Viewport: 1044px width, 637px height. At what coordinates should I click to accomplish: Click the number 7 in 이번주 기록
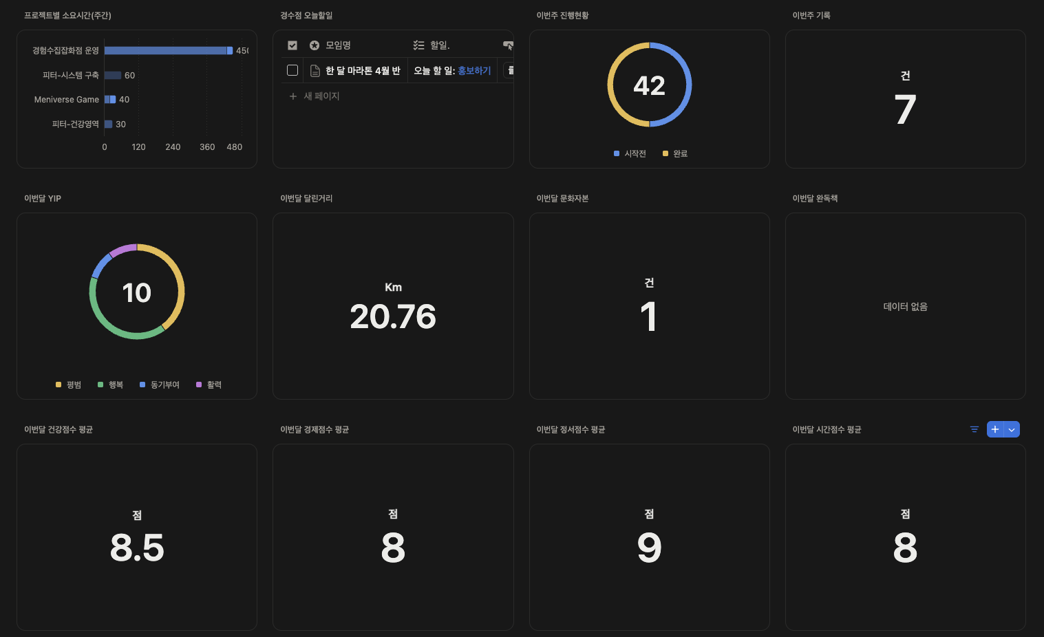pyautogui.click(x=906, y=110)
